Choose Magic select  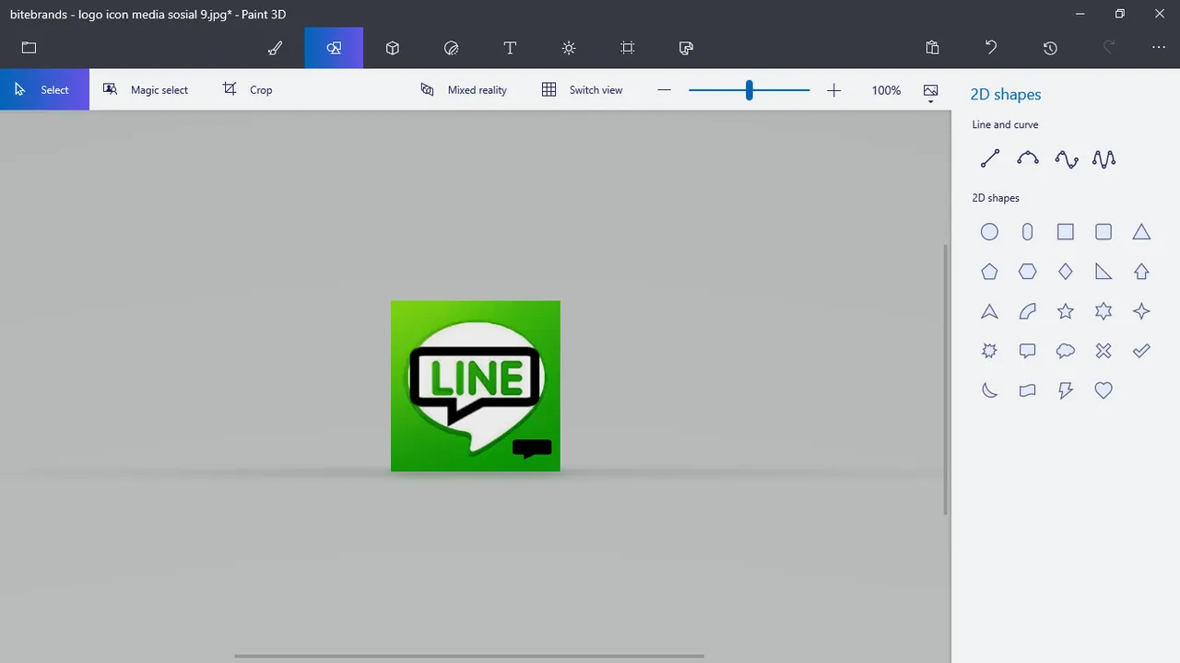pos(146,89)
